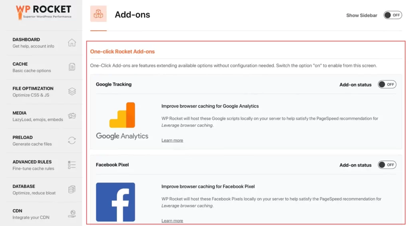Open Learn more under Google Analytics

[x=172, y=140]
